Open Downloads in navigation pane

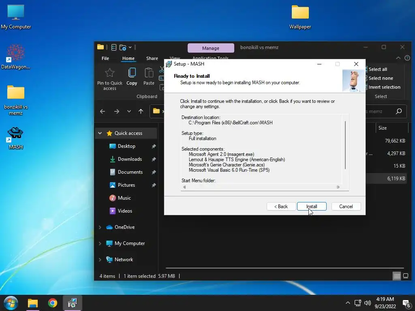point(130,159)
